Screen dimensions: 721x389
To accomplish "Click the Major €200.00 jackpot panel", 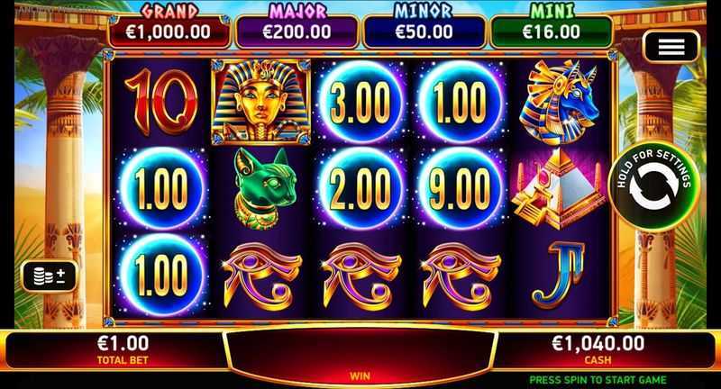I will click(x=297, y=32).
